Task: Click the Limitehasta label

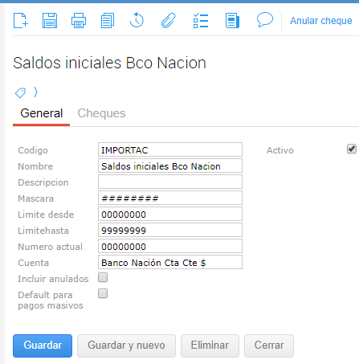Action: click(x=43, y=231)
